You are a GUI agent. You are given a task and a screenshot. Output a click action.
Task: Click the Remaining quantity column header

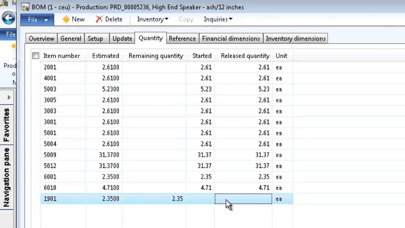coord(156,56)
